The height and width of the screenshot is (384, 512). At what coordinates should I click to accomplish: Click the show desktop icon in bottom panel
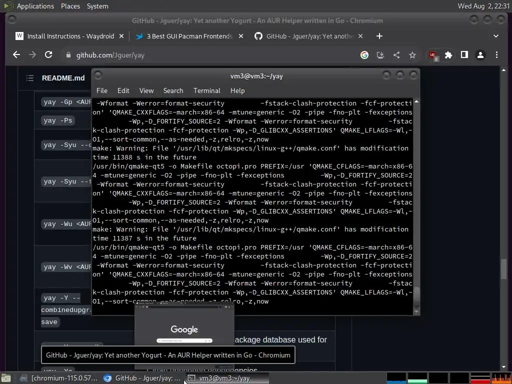(x=6, y=378)
